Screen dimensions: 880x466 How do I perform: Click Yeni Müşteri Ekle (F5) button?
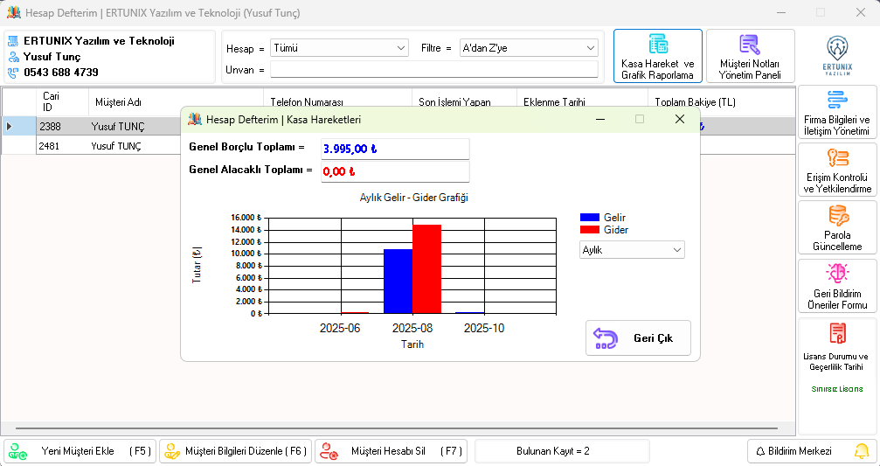pyautogui.click(x=80, y=451)
